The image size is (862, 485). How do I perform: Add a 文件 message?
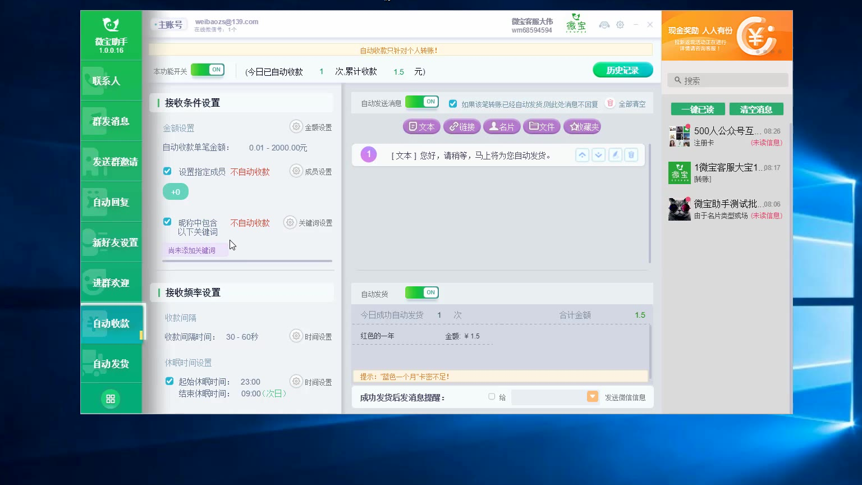(542, 127)
